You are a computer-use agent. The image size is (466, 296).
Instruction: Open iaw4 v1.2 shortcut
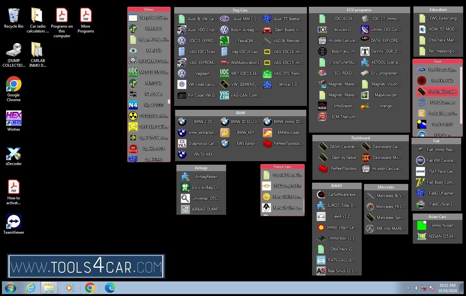pyautogui.click(x=337, y=216)
